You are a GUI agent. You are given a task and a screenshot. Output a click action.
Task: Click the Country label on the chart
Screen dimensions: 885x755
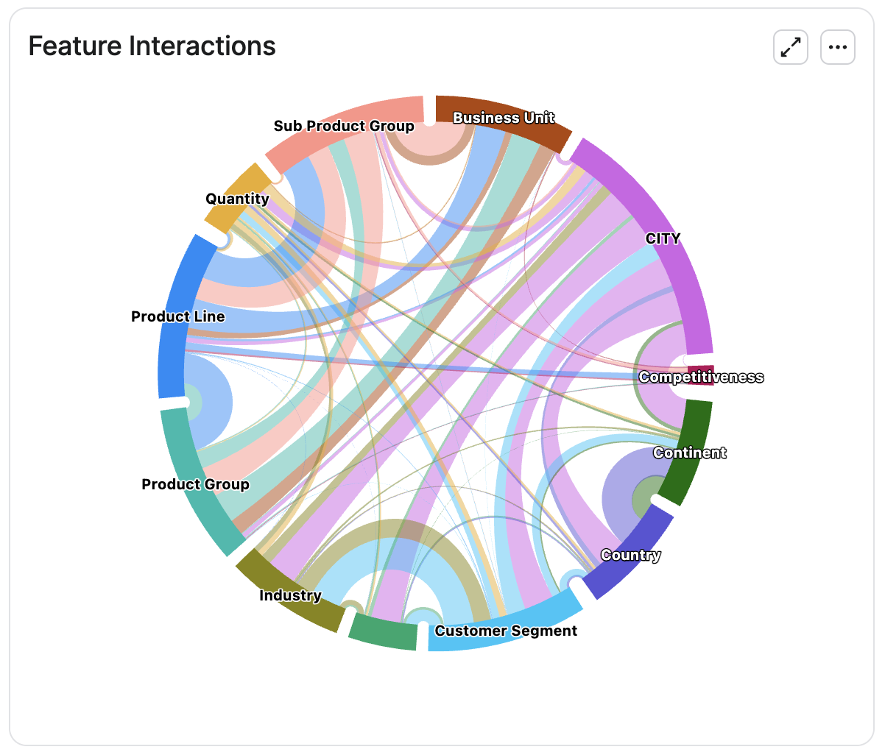coord(631,555)
